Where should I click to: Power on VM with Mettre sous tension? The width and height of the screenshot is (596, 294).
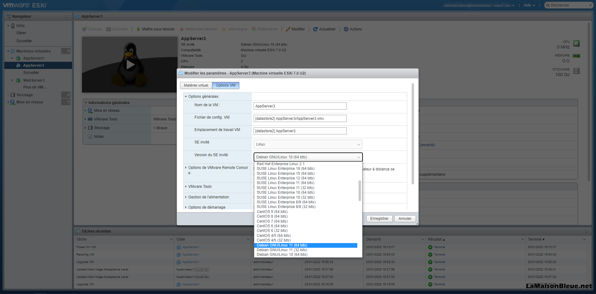[156, 29]
